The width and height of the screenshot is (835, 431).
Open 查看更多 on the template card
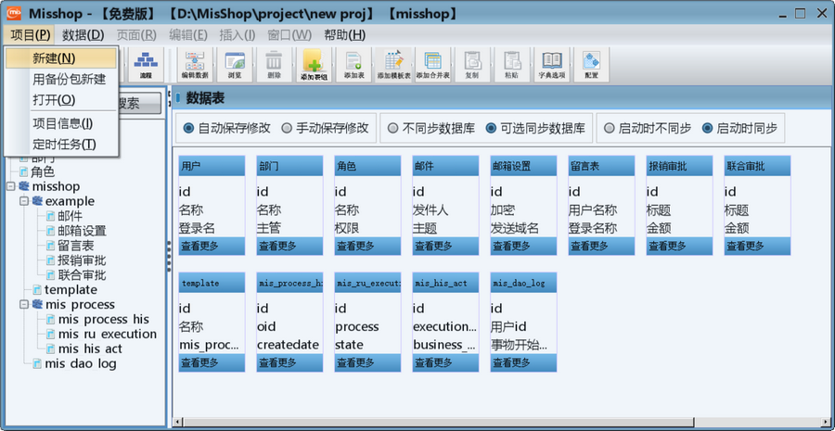click(x=212, y=363)
